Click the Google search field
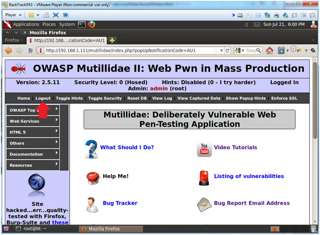This screenshot has height=235, width=320. coord(251,51)
